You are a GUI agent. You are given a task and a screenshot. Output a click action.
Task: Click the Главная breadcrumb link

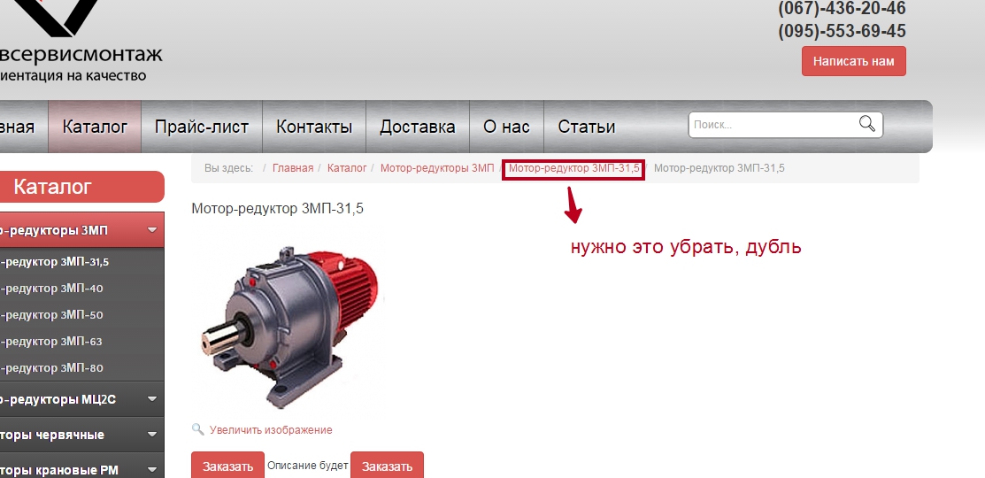pyautogui.click(x=292, y=168)
